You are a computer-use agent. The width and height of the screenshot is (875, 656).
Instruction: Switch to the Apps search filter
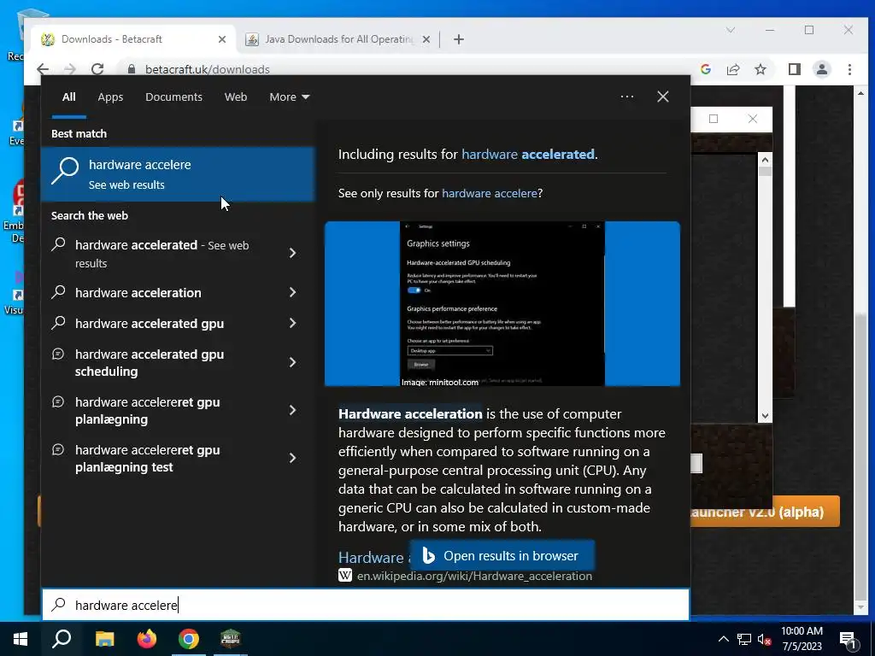tap(110, 97)
